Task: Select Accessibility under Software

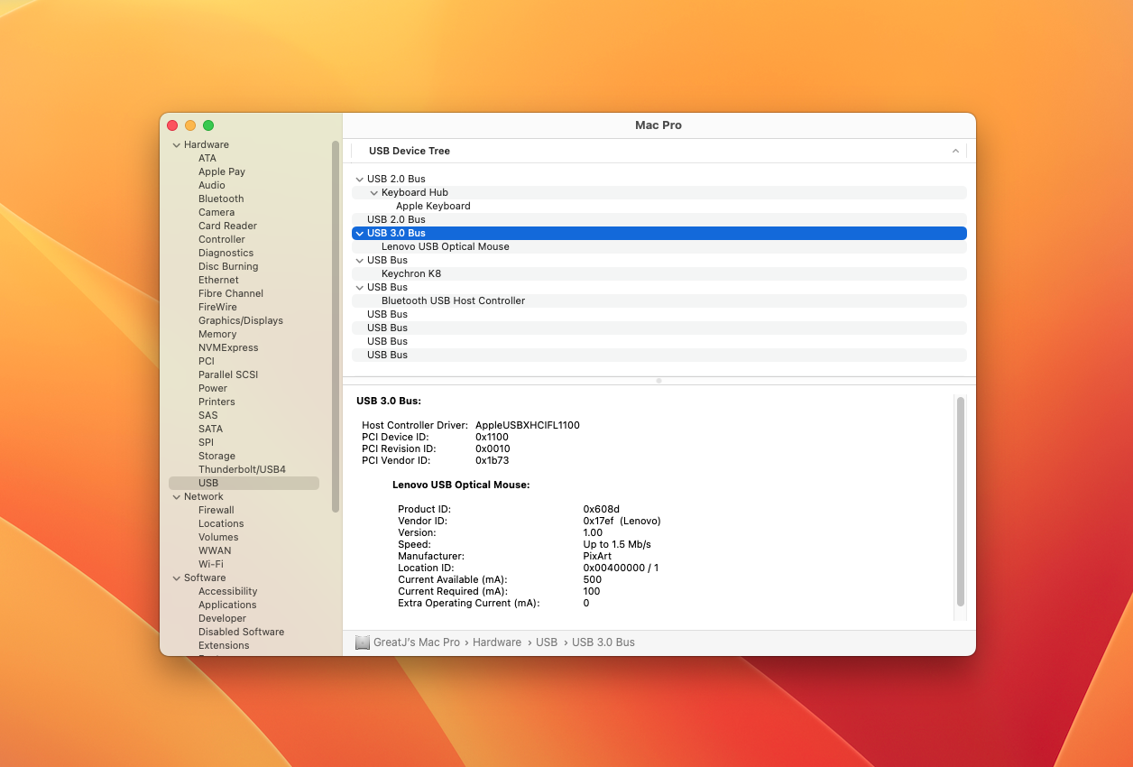Action: pos(228,591)
